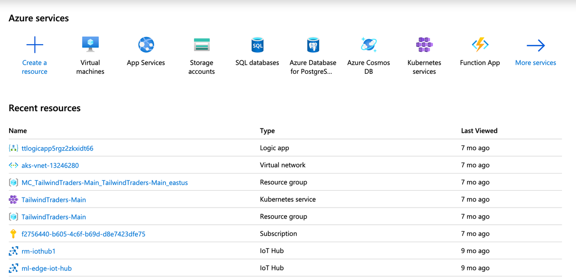Open the Virtual machines service icon

tap(90, 44)
